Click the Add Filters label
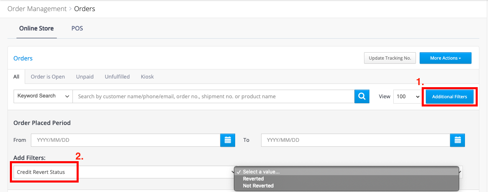This screenshot has width=488, height=192. click(x=30, y=158)
